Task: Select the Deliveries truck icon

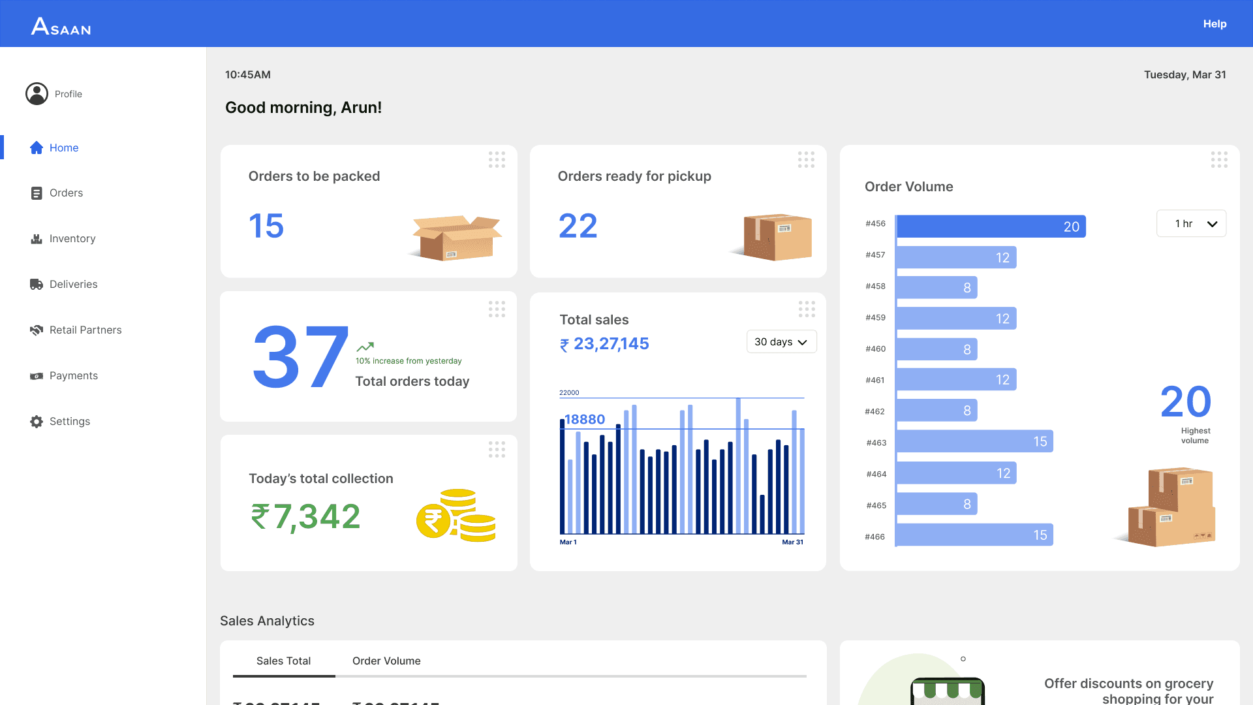Action: (37, 285)
